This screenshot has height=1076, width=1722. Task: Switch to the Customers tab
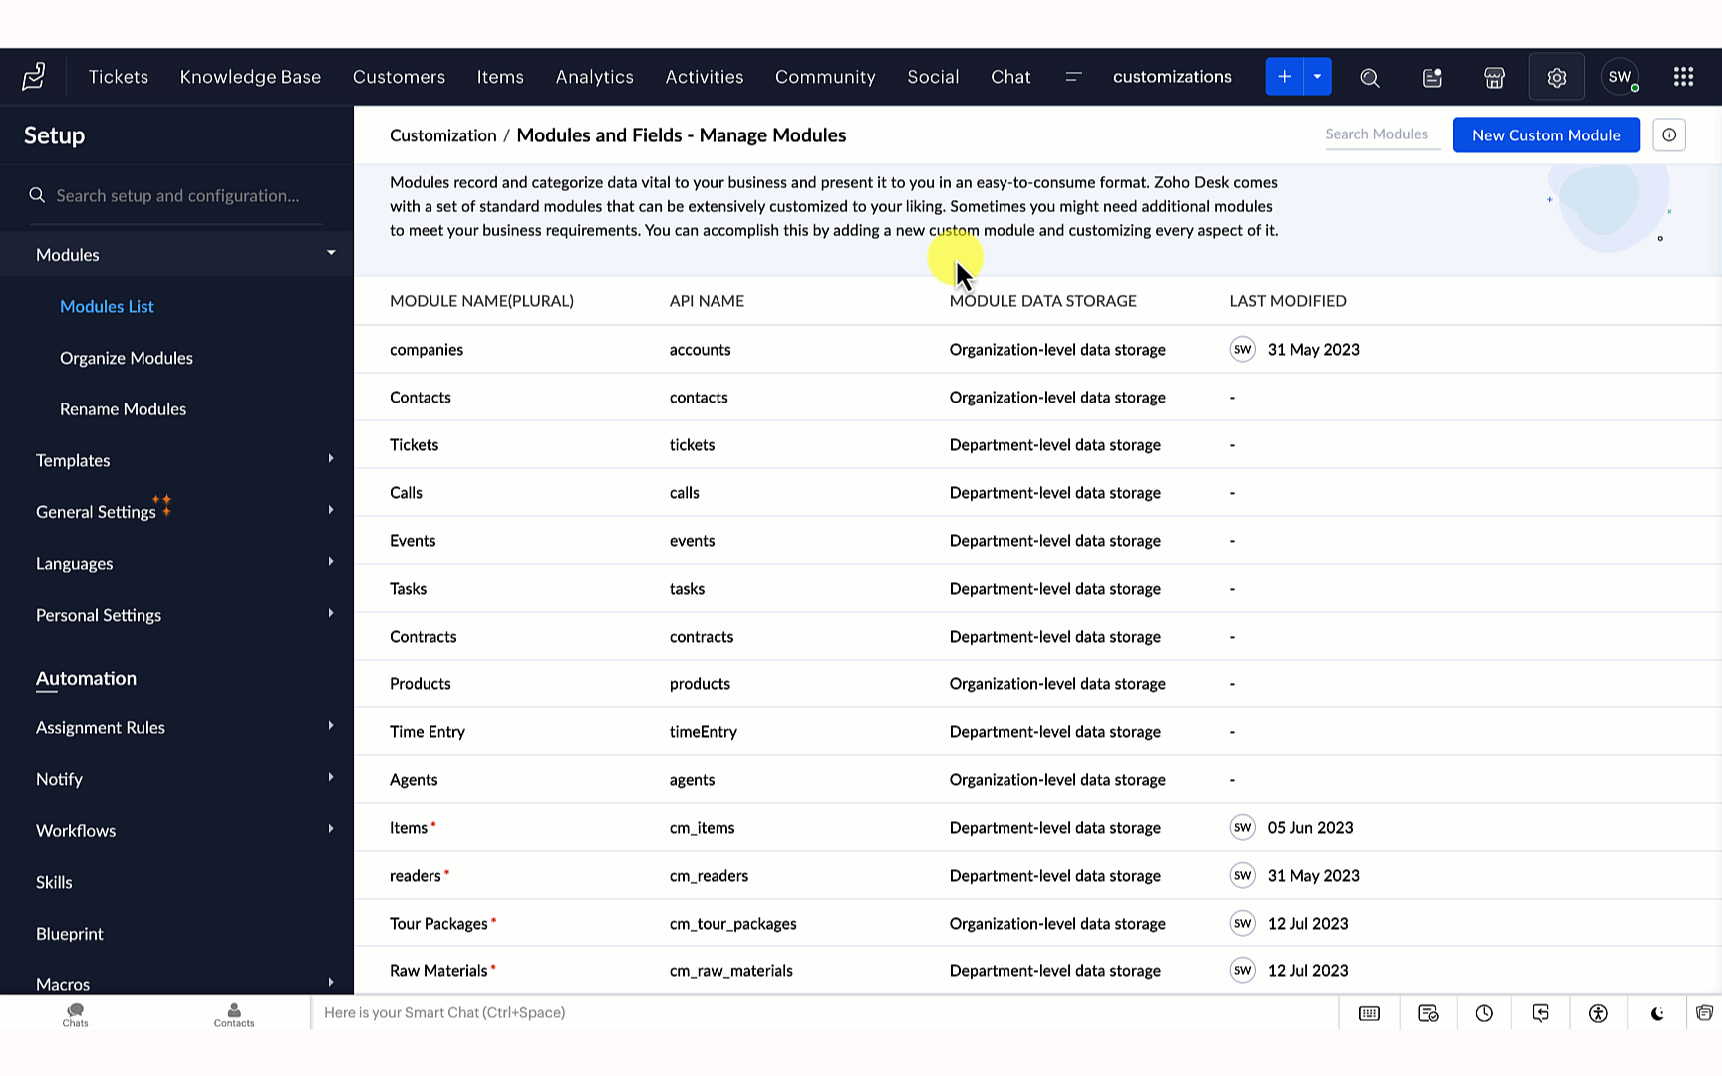pos(399,77)
